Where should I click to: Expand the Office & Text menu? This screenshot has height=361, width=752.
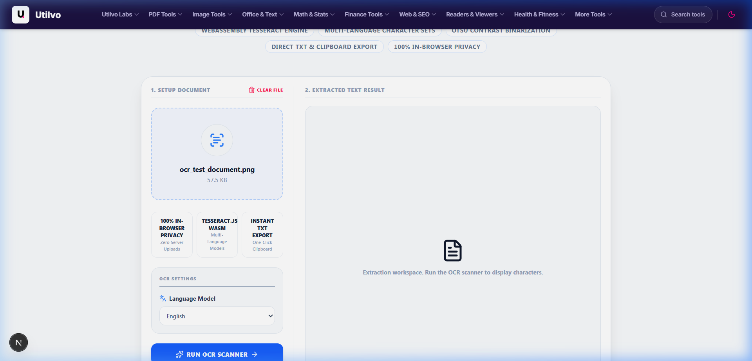[263, 14]
